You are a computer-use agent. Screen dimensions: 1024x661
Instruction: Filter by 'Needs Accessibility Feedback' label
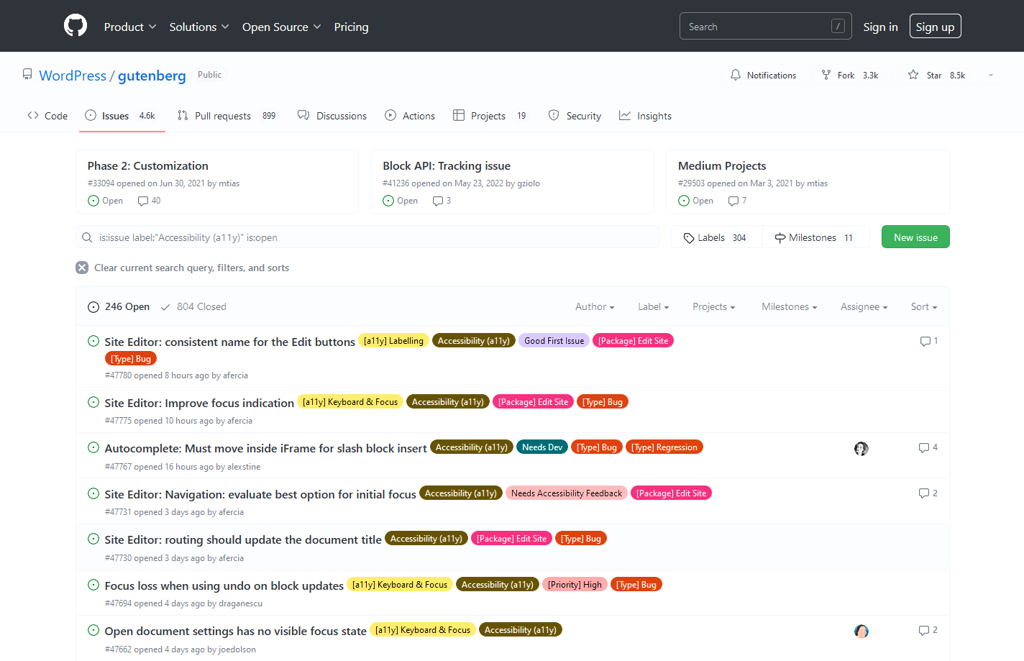(x=567, y=493)
